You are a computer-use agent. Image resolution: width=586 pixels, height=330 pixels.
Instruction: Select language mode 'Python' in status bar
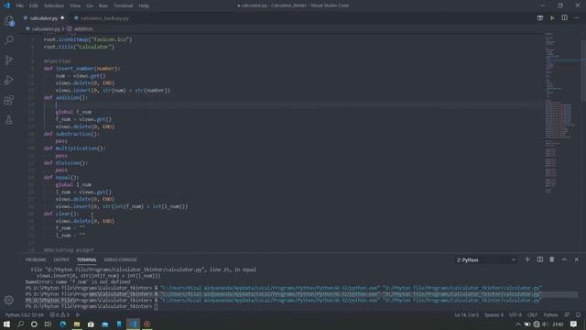[x=550, y=315]
